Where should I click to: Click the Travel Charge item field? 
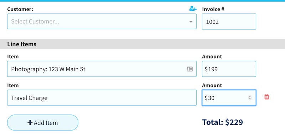click(102, 98)
